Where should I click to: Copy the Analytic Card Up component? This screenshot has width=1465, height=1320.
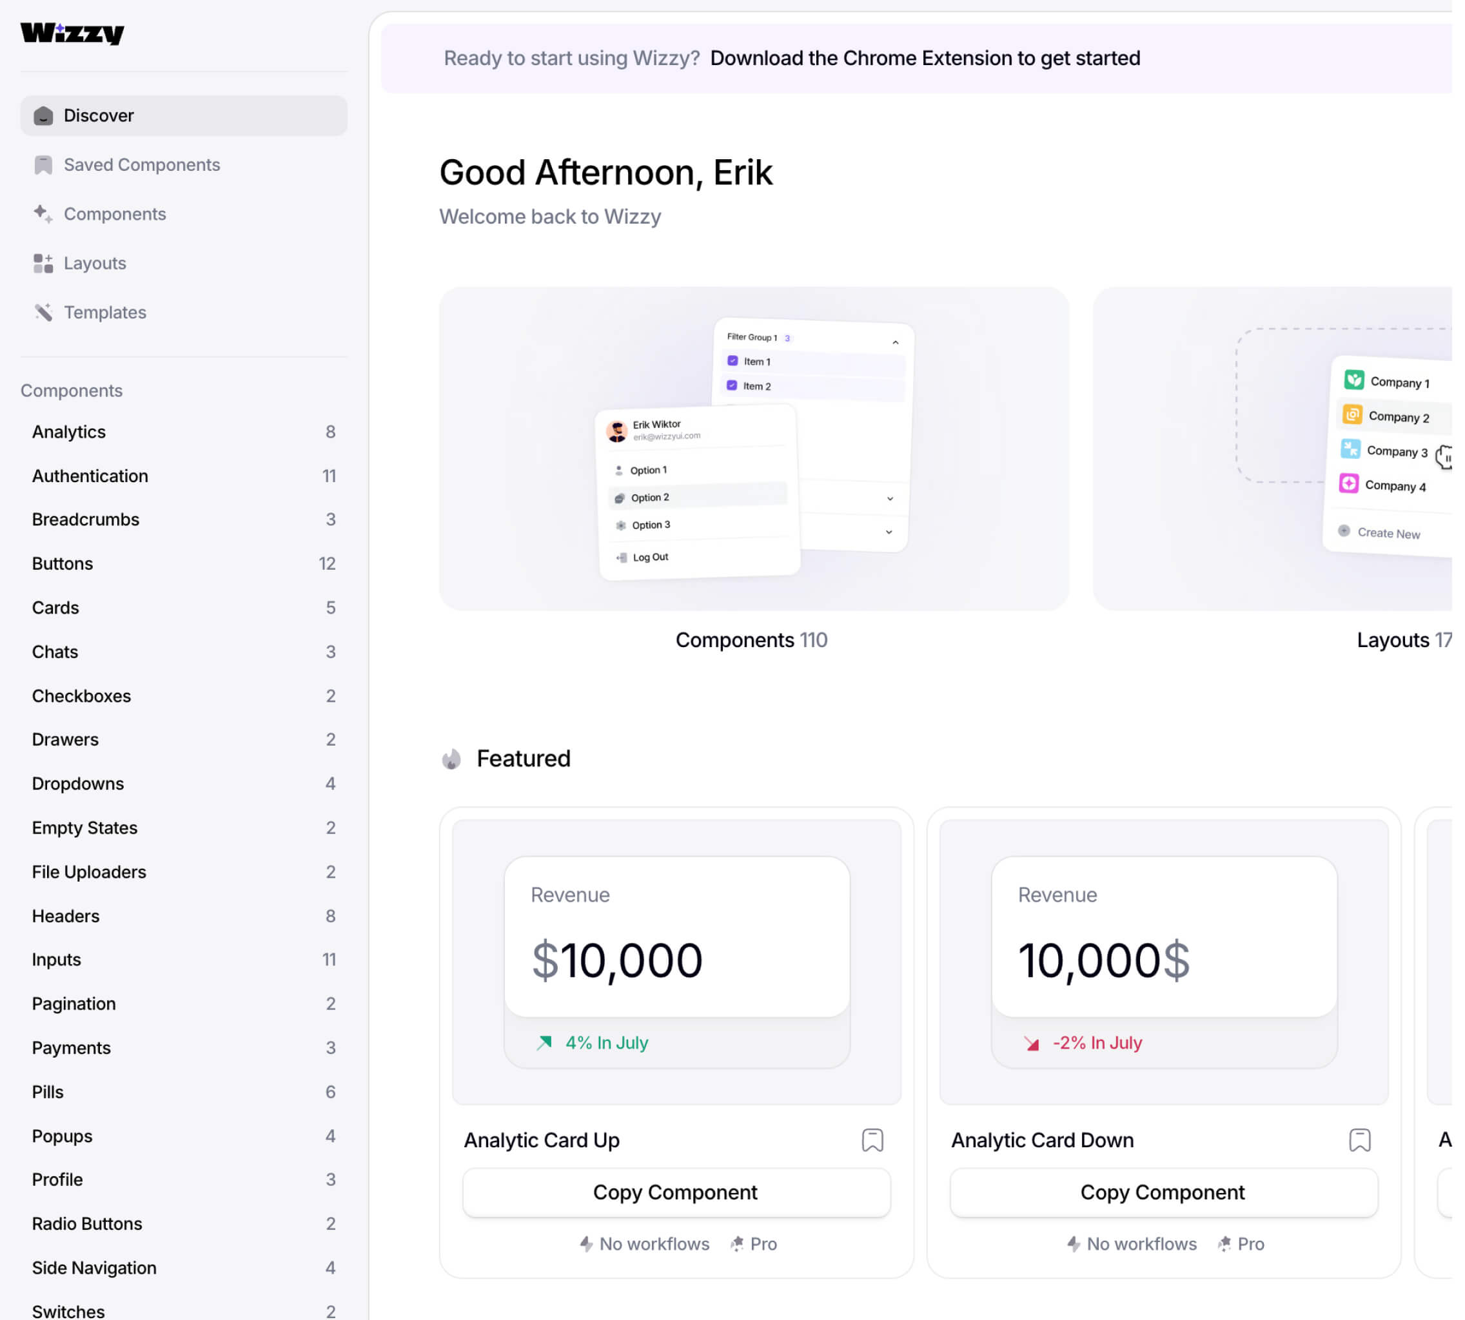(676, 1192)
